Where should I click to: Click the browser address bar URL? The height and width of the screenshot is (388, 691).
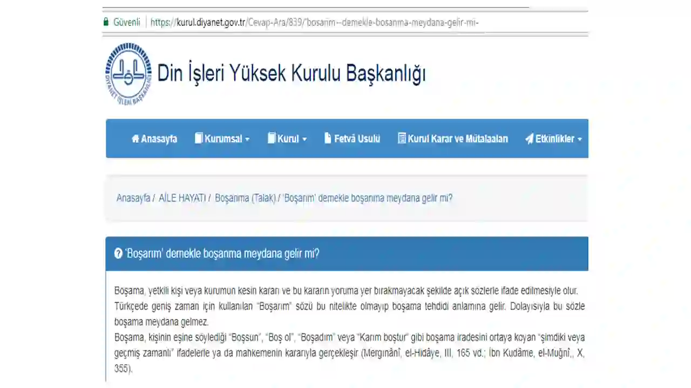pyautogui.click(x=315, y=22)
